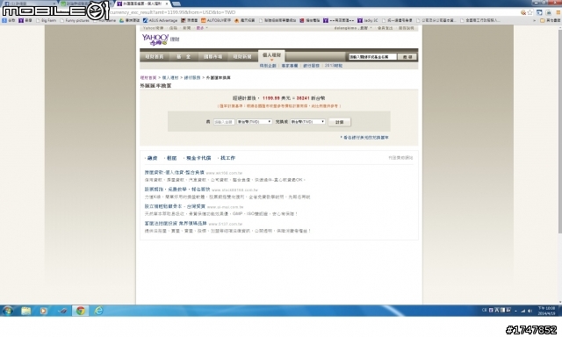
Task: Open the AUTOBUY bookmark
Action: [x=216, y=20]
